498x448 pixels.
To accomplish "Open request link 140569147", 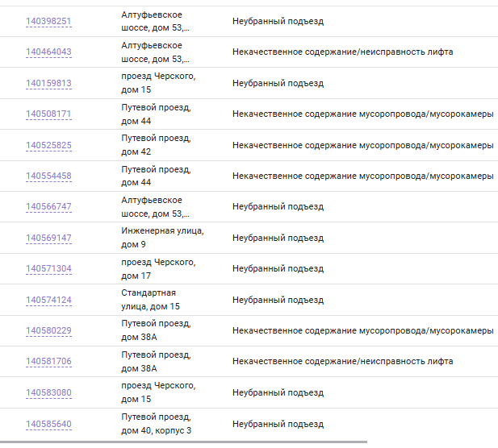I will pos(48,238).
